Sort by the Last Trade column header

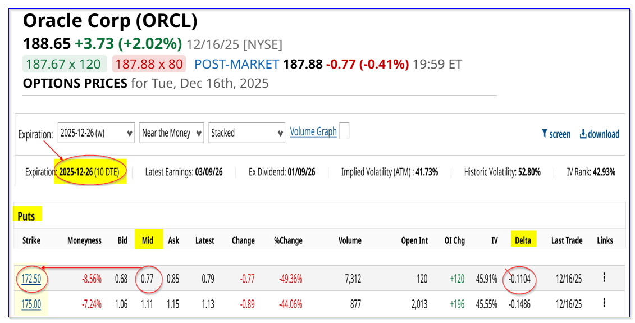point(567,240)
